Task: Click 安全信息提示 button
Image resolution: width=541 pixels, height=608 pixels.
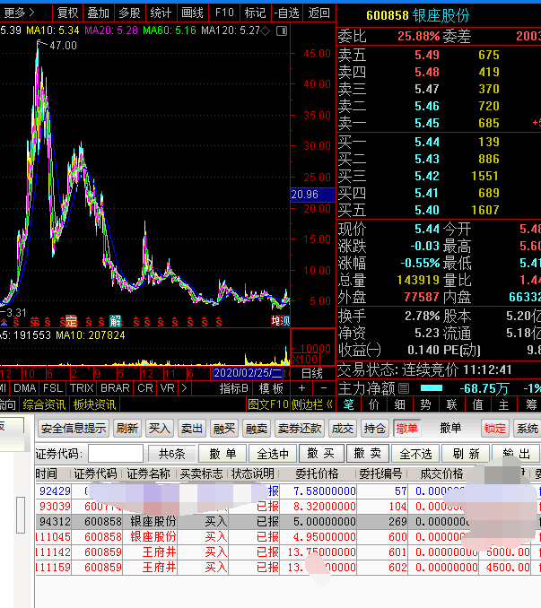Action: pos(74,429)
